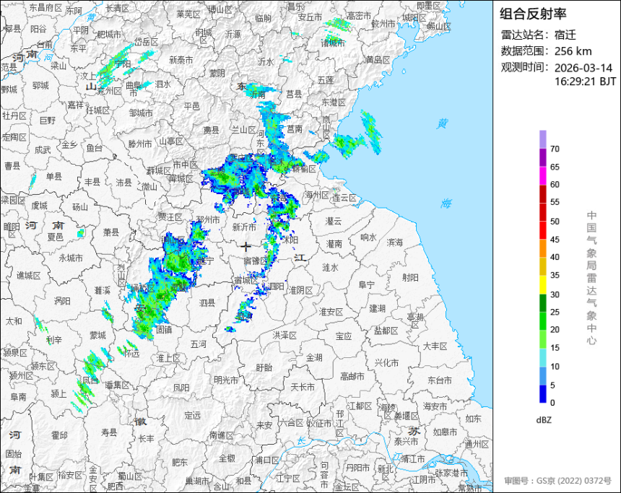Click the 东台市 label on the map
This screenshot has height=493, width=621.
coord(440,380)
